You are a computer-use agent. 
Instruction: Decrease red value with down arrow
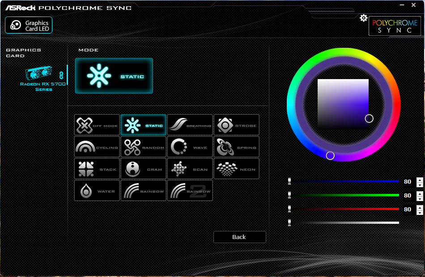click(x=420, y=212)
